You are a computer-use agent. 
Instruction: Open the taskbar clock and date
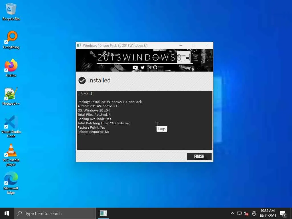coord(267,213)
